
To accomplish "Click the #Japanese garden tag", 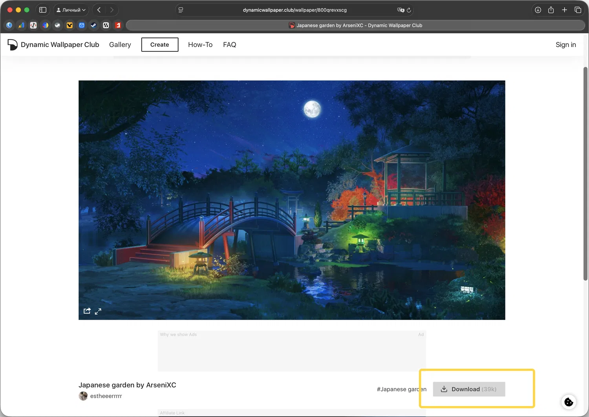I will (401, 389).
